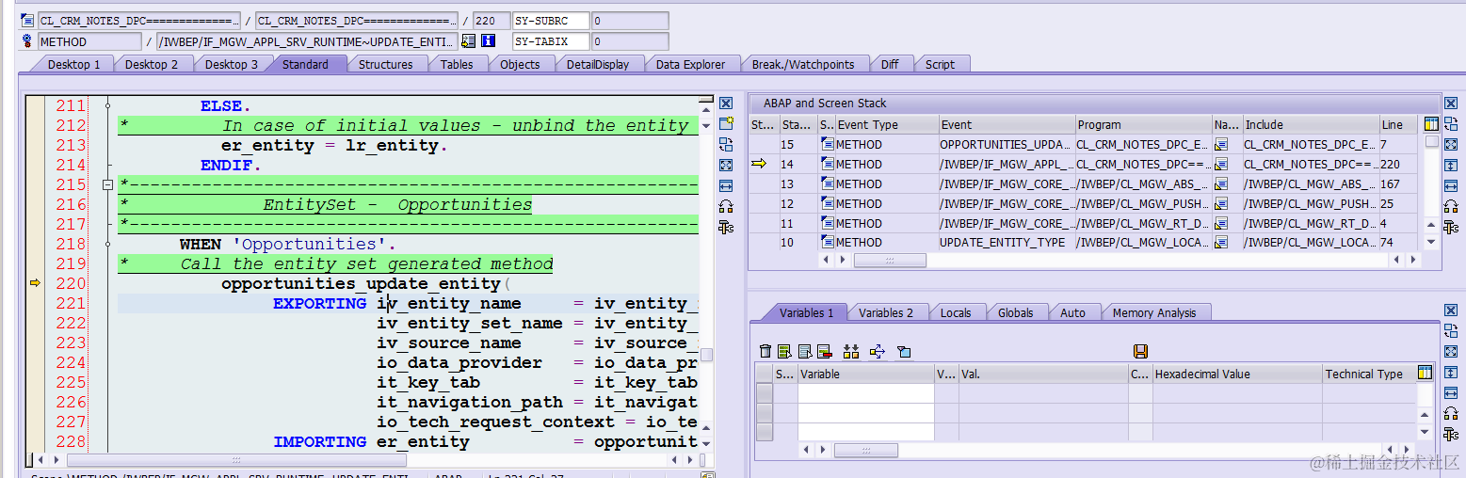
Task: Switch to Globals tab
Action: pos(1016,312)
